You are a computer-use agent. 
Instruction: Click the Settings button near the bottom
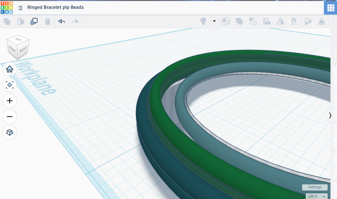(315, 187)
